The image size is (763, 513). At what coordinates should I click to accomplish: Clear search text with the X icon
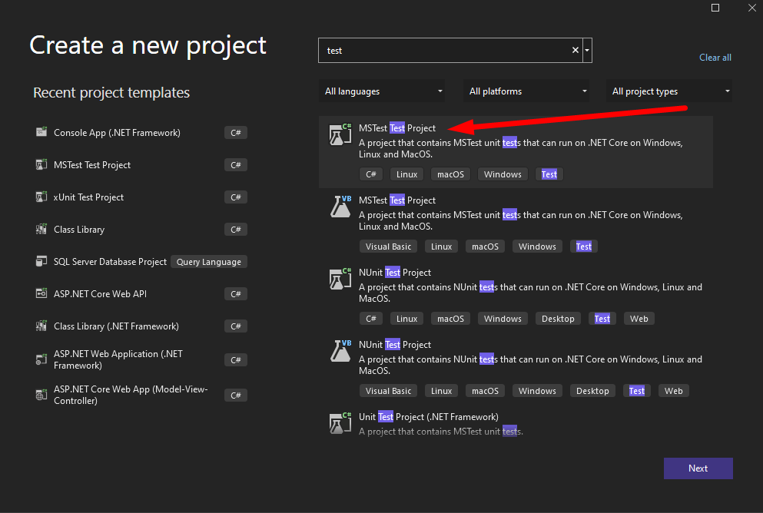[575, 51]
